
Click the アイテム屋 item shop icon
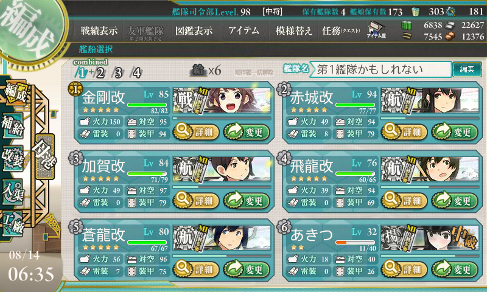coord(376,30)
